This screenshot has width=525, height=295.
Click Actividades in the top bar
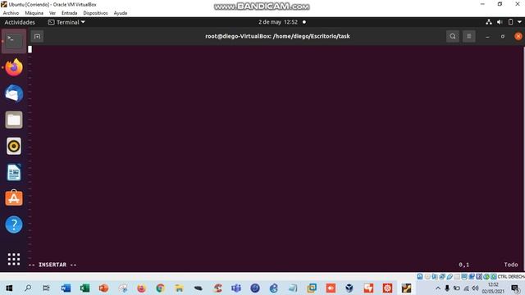coord(20,22)
